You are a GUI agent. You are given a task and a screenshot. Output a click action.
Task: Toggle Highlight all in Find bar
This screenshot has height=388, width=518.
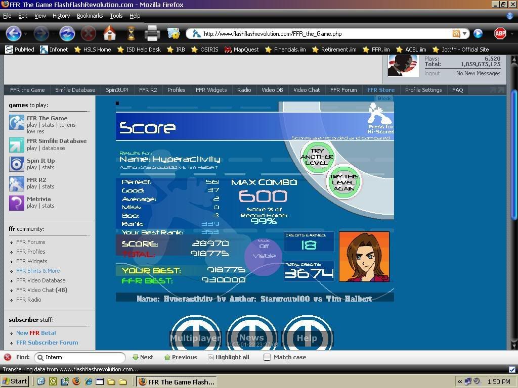click(228, 357)
